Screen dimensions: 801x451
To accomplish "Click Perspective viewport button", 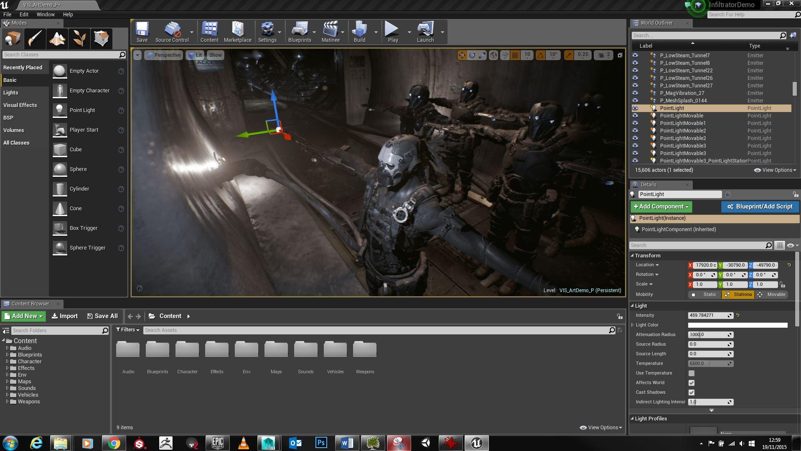I will pyautogui.click(x=163, y=55).
